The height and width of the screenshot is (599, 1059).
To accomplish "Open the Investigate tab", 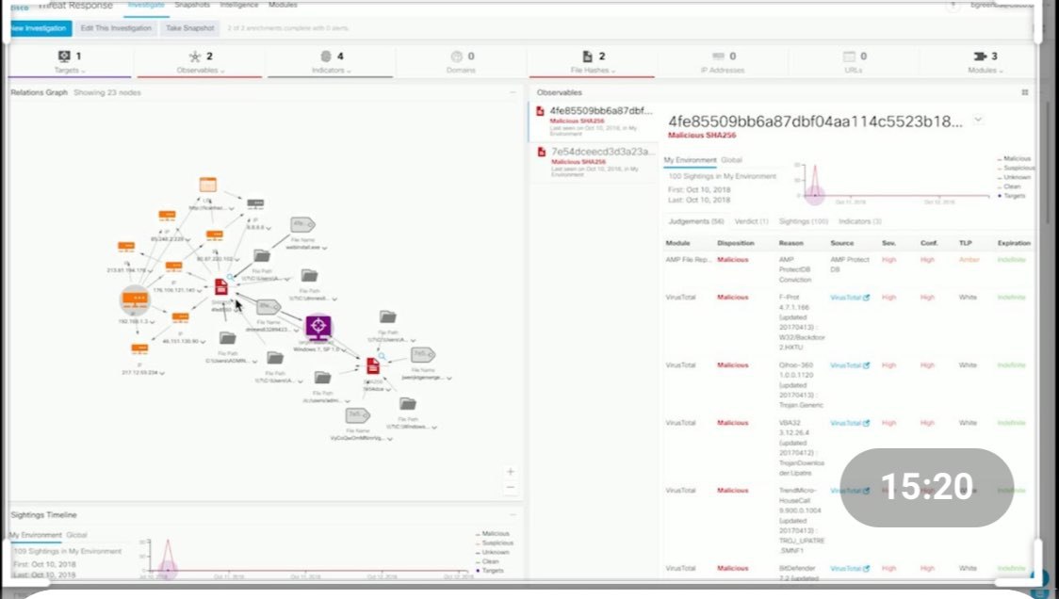I will (146, 6).
